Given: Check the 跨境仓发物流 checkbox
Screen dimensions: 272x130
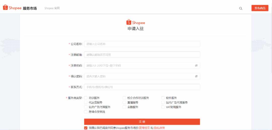Looking at the screenshot, I should 86,112.
